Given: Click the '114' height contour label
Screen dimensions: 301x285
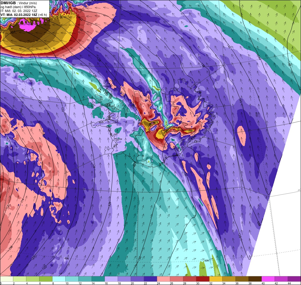Looking at the screenshot, I should pos(22,201).
